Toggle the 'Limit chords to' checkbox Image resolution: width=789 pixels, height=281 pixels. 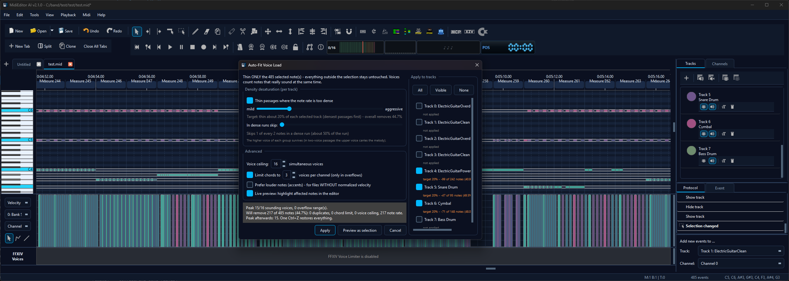point(250,175)
